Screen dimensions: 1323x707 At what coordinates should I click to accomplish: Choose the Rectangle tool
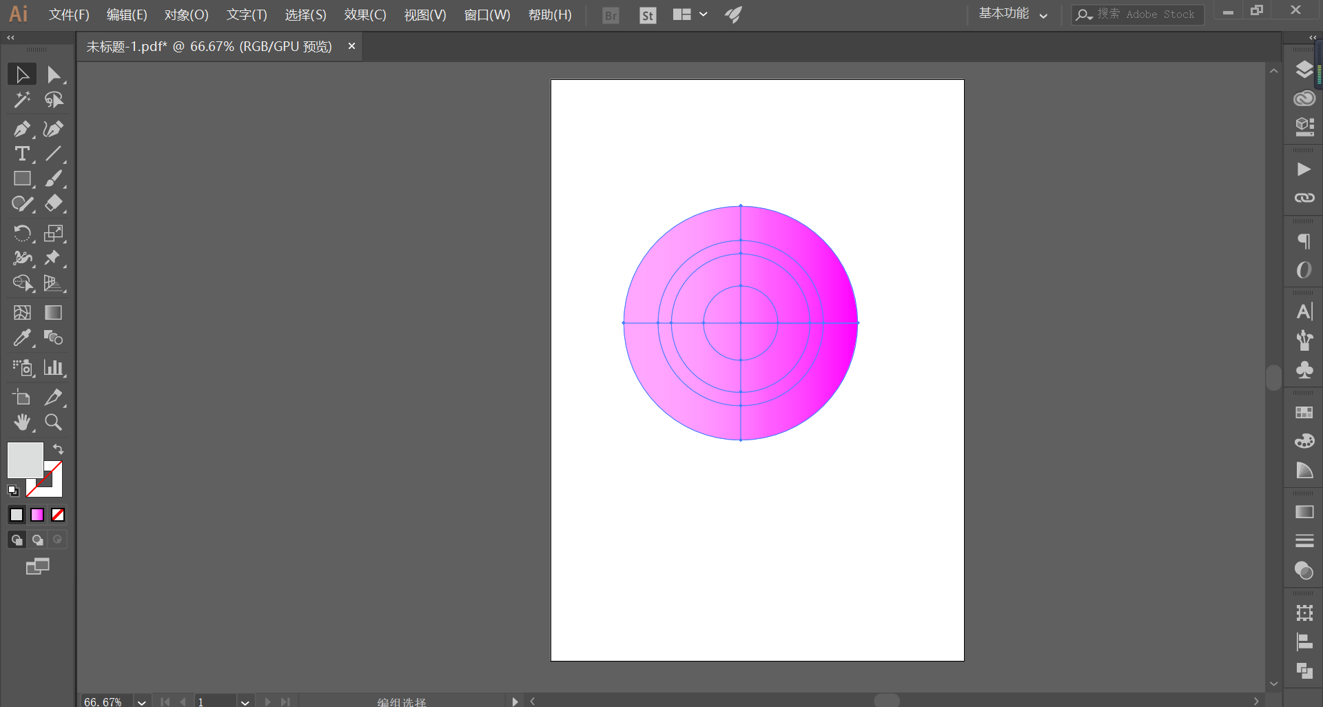point(22,178)
